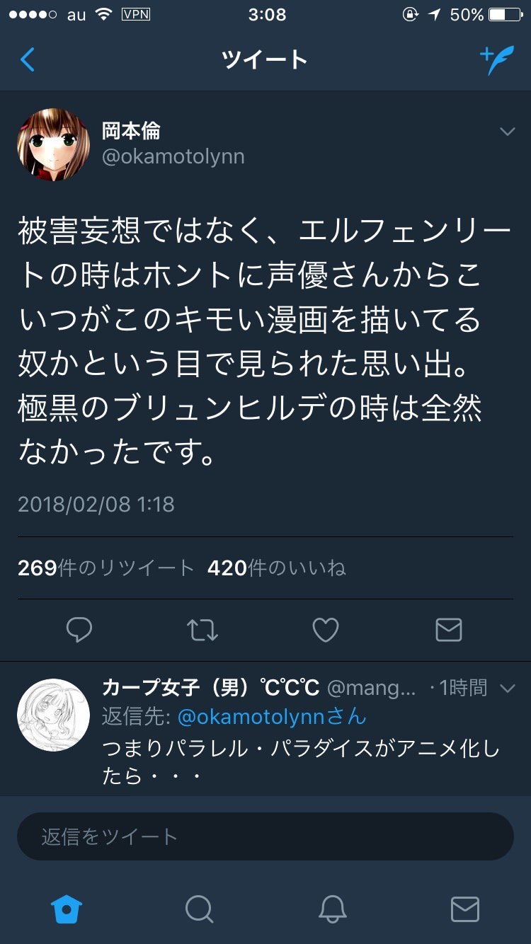This screenshot has width=531, height=944.
Task: Open the Notifications bell tab
Action: click(x=332, y=909)
